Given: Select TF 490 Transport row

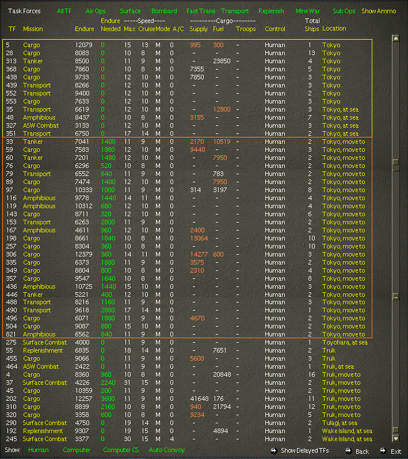Looking at the screenshot, I should 188,310.
